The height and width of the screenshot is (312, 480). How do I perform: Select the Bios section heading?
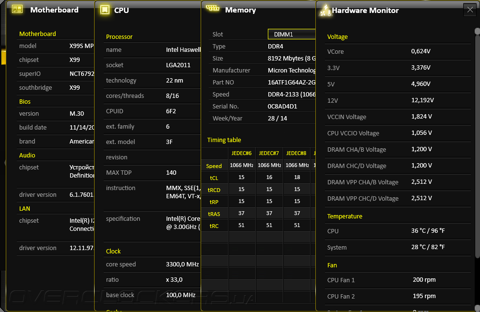point(25,101)
